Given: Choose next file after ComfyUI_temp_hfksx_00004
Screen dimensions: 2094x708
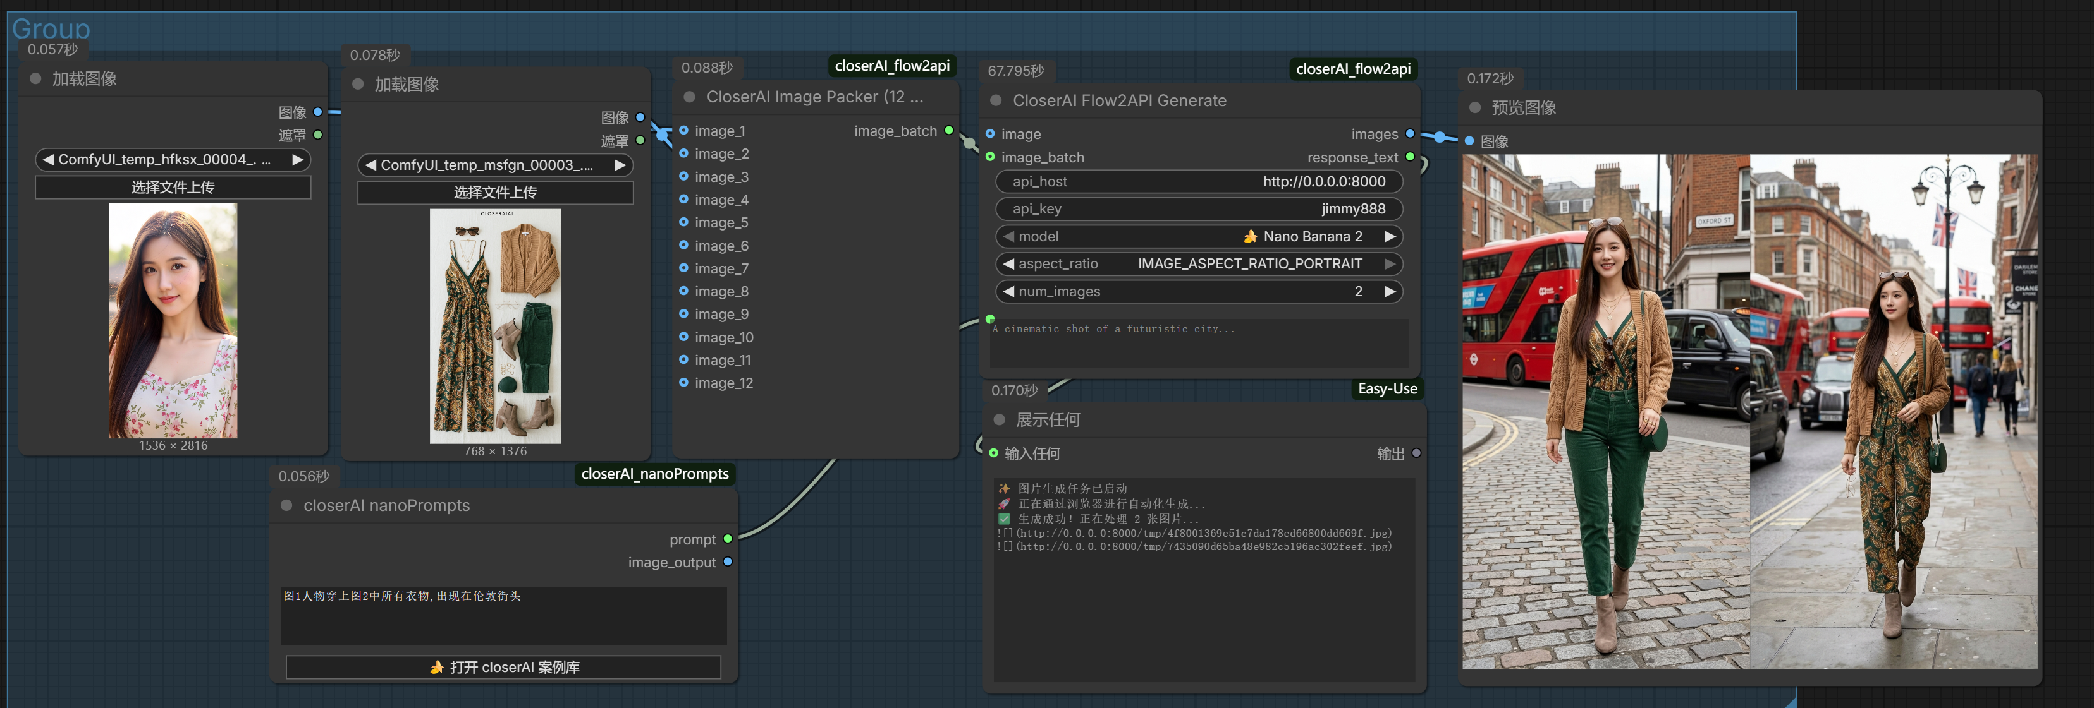Looking at the screenshot, I should [x=298, y=160].
